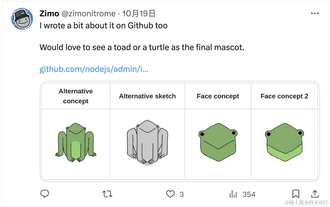Click the tweet text about toad or turtle
Viewport: 330px width, 207px height.
click(142, 47)
